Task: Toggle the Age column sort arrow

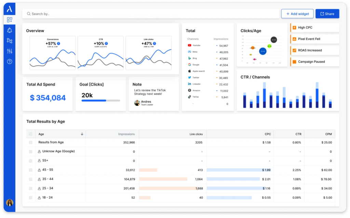Action: tap(82, 134)
